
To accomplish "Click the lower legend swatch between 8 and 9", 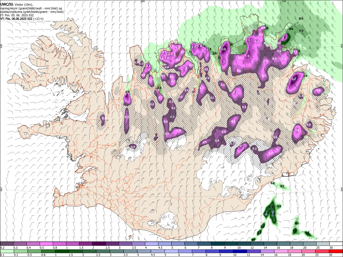I will tap(212, 251).
